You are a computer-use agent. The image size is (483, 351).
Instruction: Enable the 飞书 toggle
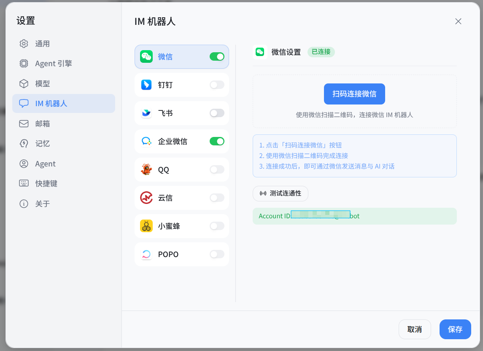(x=217, y=113)
